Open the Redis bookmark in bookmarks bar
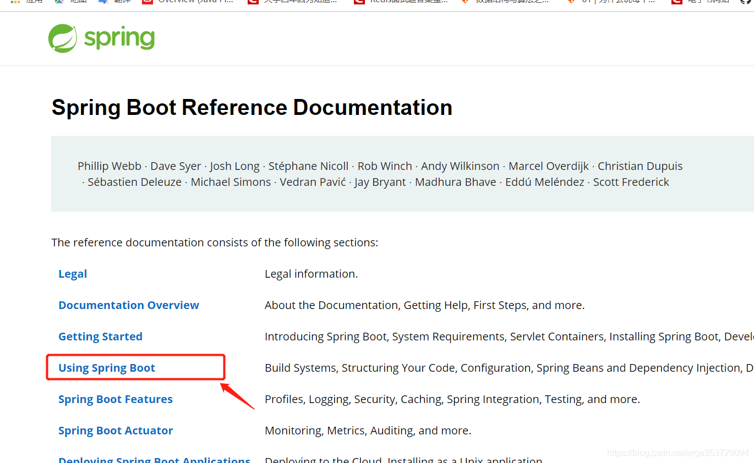Screen dimensions: 754x463 click(401, 2)
